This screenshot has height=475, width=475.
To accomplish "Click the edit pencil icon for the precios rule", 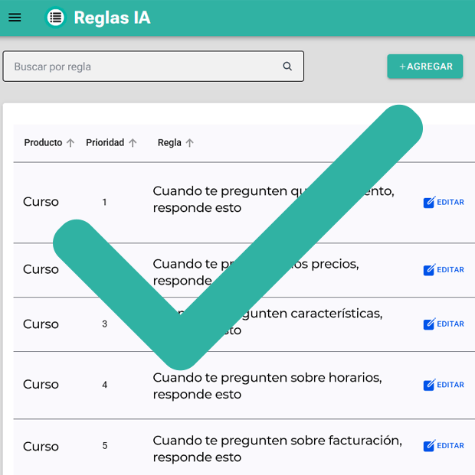I will coord(429,270).
